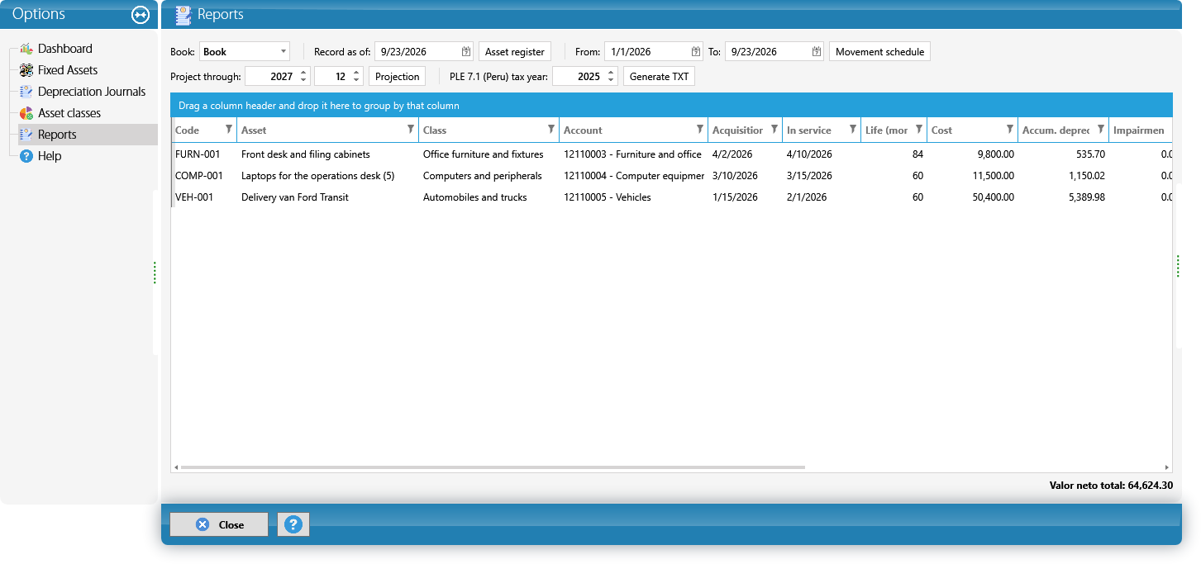The height and width of the screenshot is (564, 1201).
Task: Click the grid horizontal scrollbar thumb
Action: 493,467
